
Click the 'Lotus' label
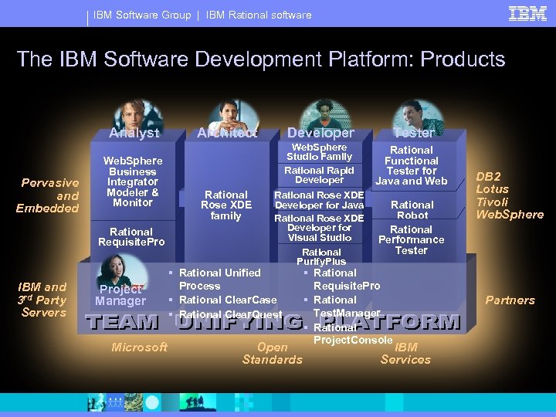(x=492, y=189)
